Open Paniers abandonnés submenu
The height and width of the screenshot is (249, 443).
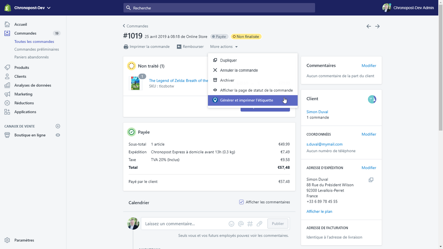[31, 57]
